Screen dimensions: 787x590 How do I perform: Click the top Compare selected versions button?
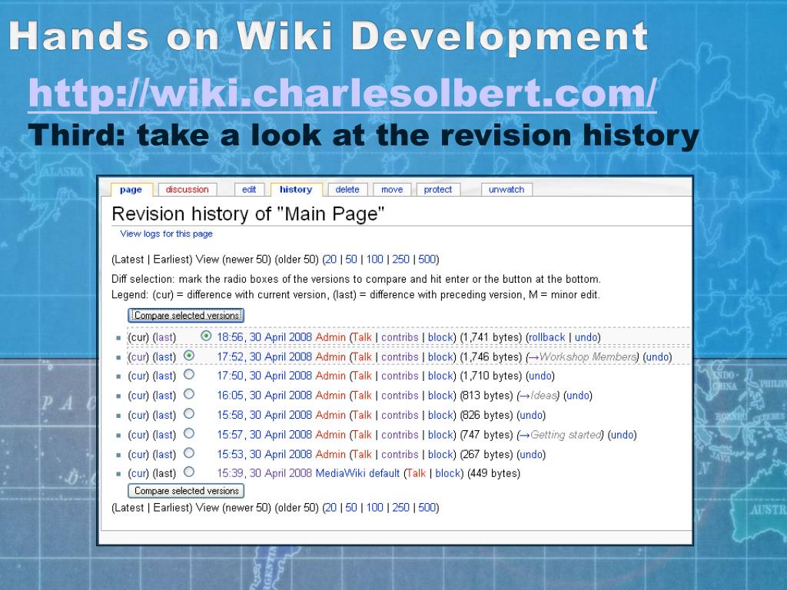tap(186, 315)
